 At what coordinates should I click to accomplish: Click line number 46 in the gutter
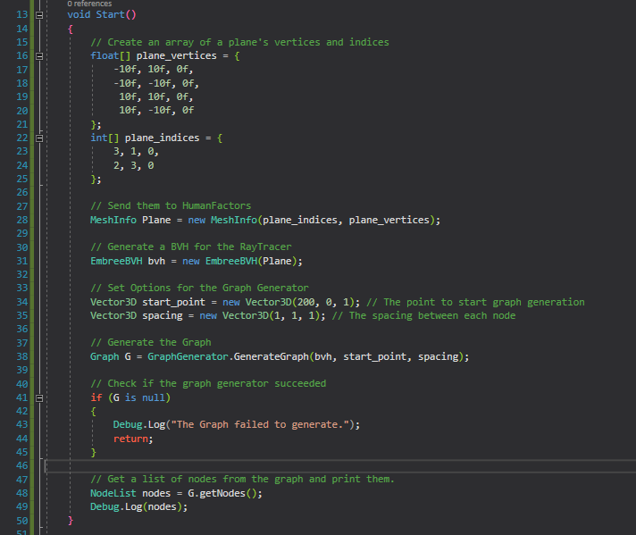[x=22, y=465]
